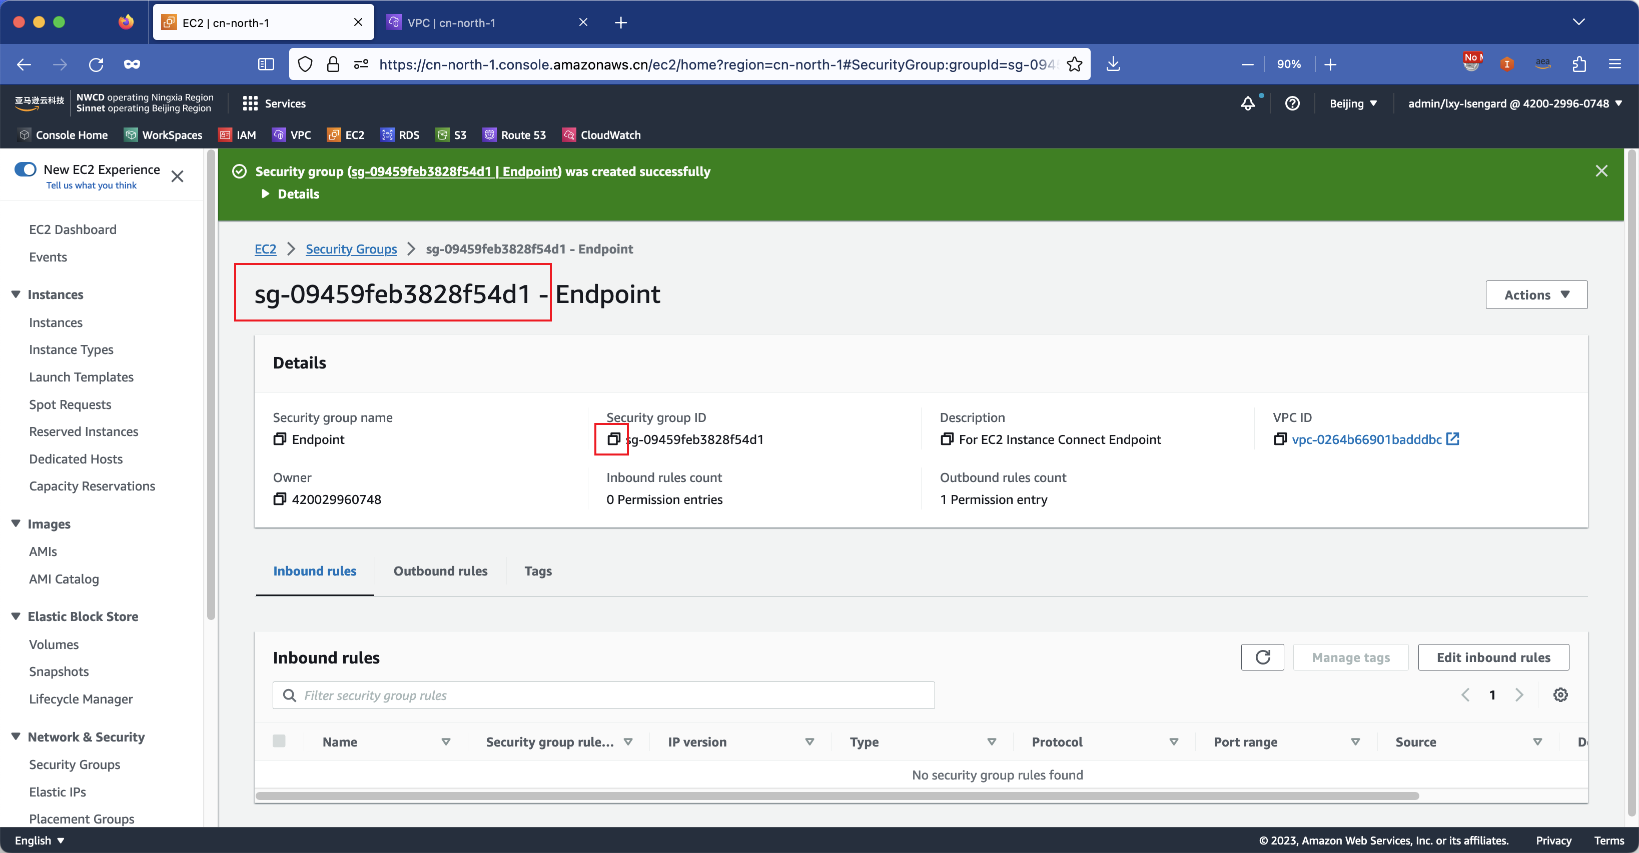Open Console Home shortcut
Image resolution: width=1639 pixels, height=853 pixels.
point(63,135)
